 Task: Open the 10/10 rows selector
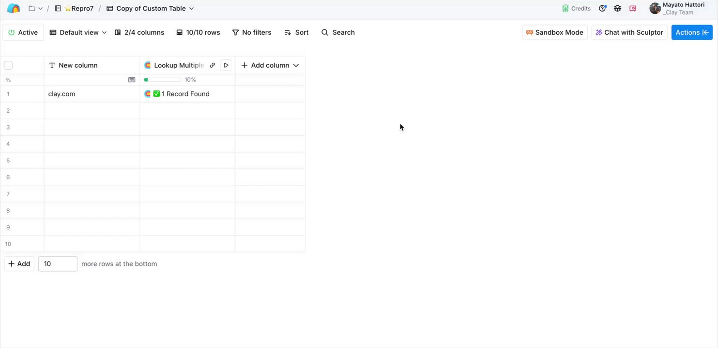click(198, 32)
